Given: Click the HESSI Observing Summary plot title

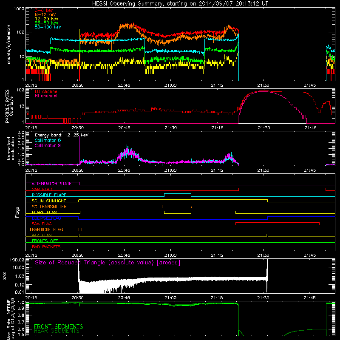Looking at the screenshot, I should [180, 3].
